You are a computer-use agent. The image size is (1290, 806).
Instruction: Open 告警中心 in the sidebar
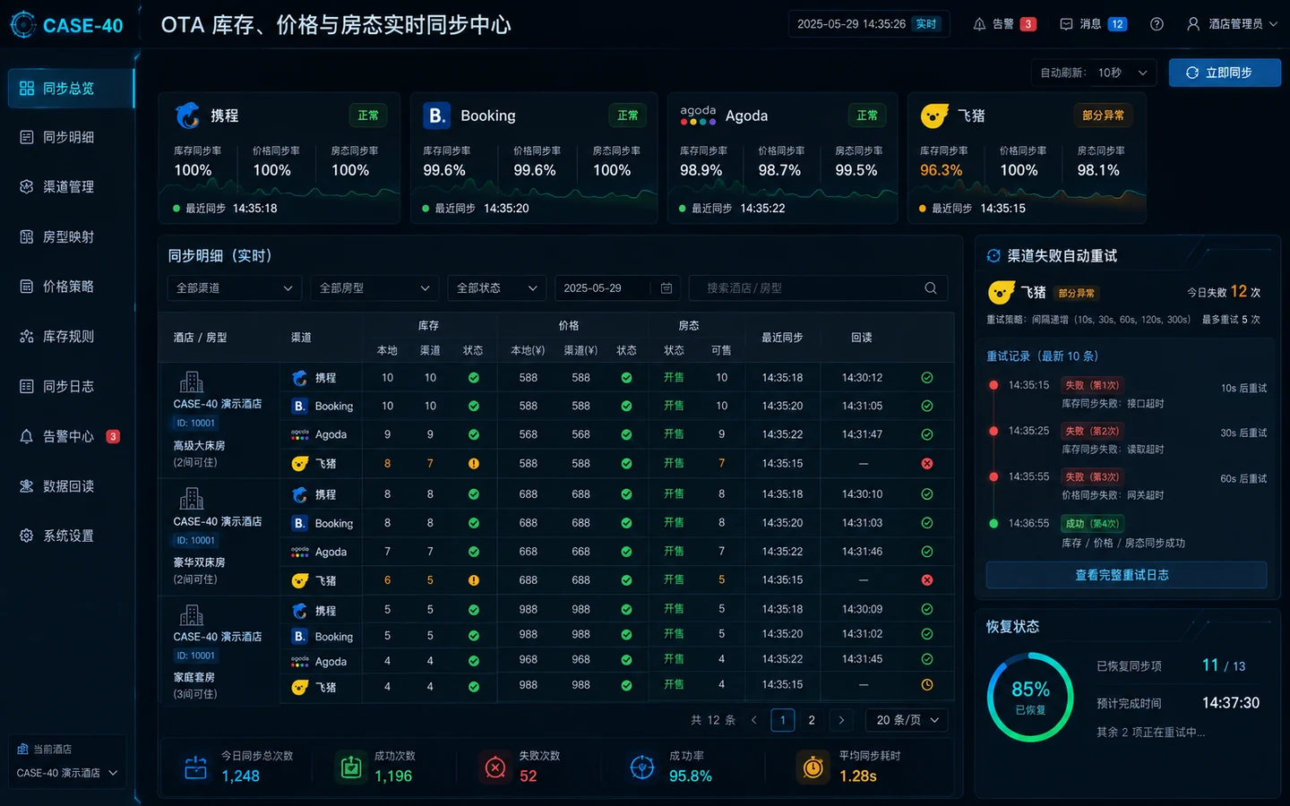click(68, 436)
